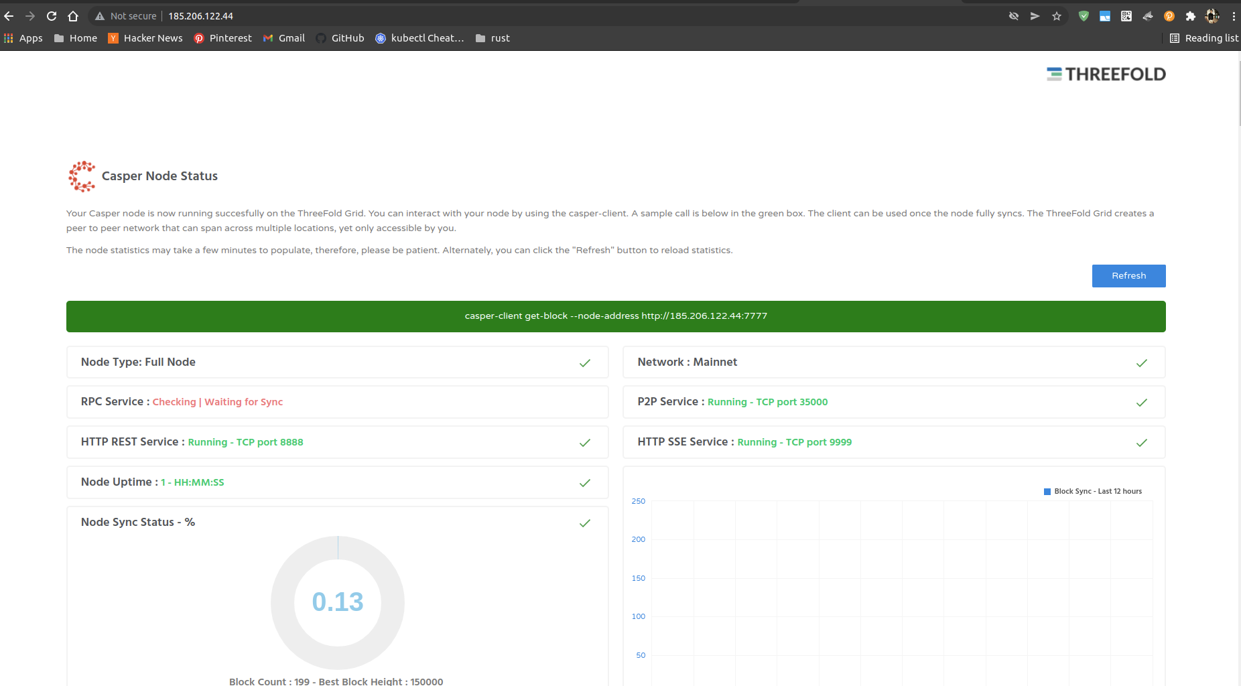Click the browser profile avatar
This screenshot has width=1241, height=686.
(x=1212, y=15)
